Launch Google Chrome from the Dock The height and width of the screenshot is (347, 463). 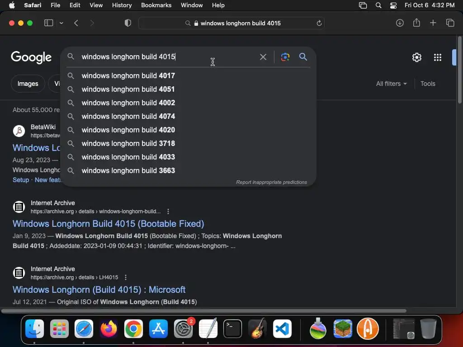coord(133,328)
